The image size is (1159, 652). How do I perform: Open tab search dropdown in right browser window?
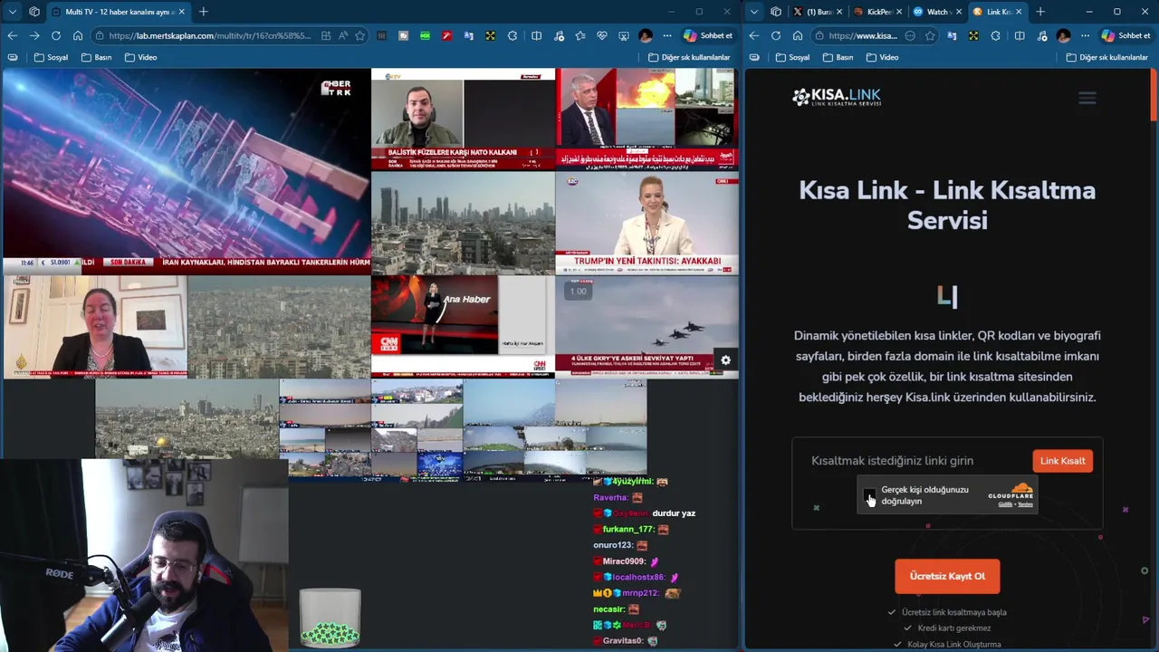753,12
